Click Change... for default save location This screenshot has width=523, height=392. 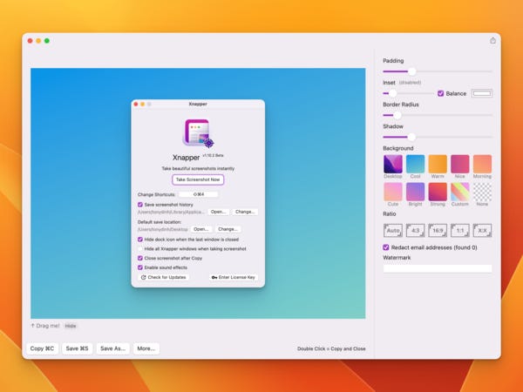tap(228, 229)
